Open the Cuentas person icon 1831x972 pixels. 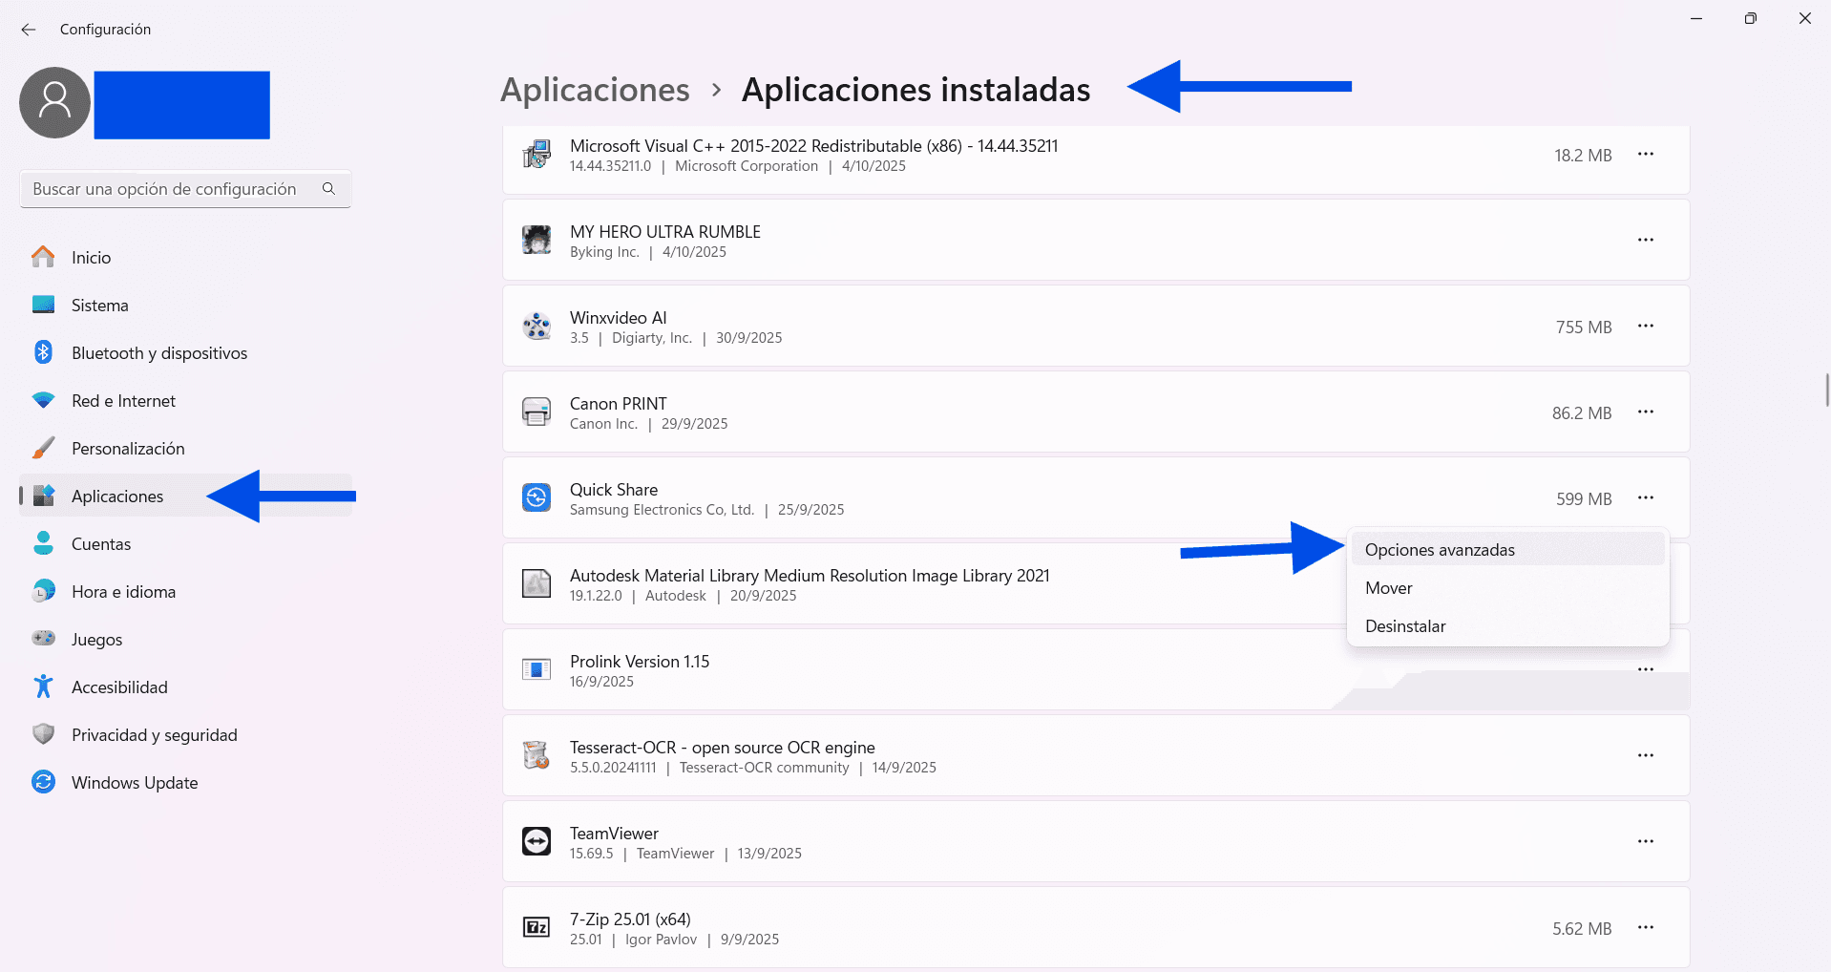pyautogui.click(x=43, y=543)
